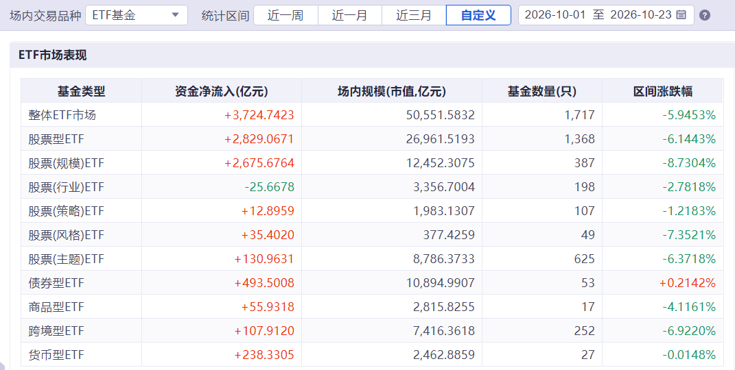
Task: Click market size value 2,815.8255
Action: [x=444, y=307]
